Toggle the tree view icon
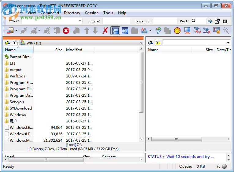Image resolution: width=234 pixels, height=172 pixels. coord(125,31)
